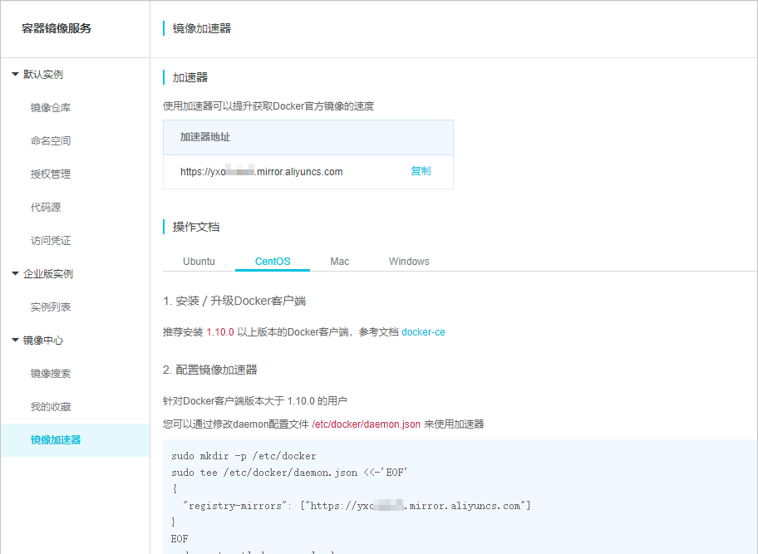Switch to the Windows tab
Image resolution: width=758 pixels, height=554 pixels.
[x=409, y=262]
